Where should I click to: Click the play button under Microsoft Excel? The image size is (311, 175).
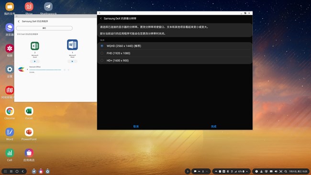35,61
